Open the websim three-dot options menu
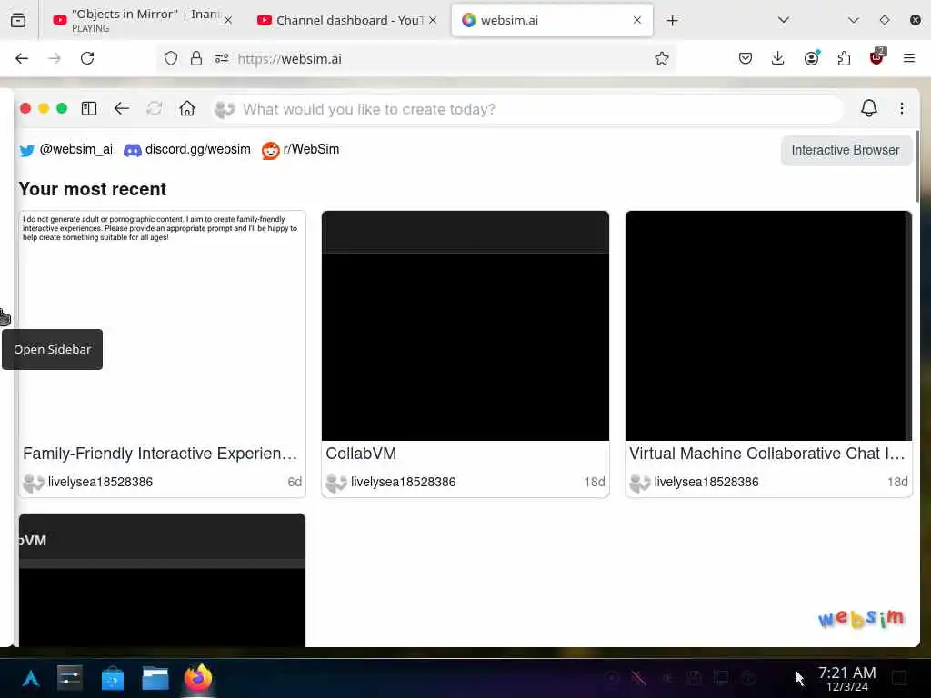 901,109
